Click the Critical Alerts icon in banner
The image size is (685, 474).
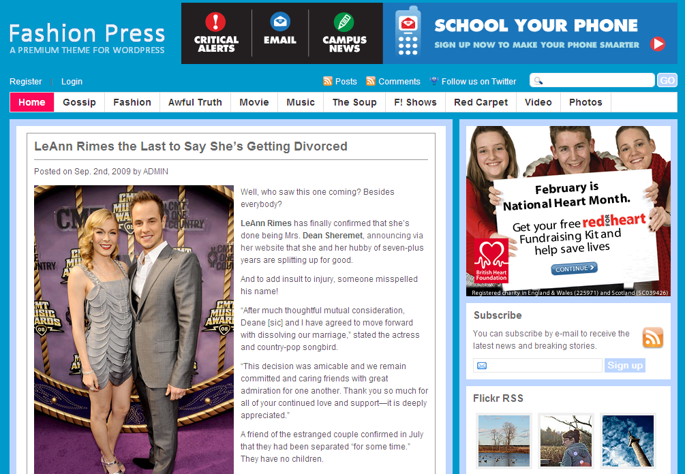pos(215,22)
